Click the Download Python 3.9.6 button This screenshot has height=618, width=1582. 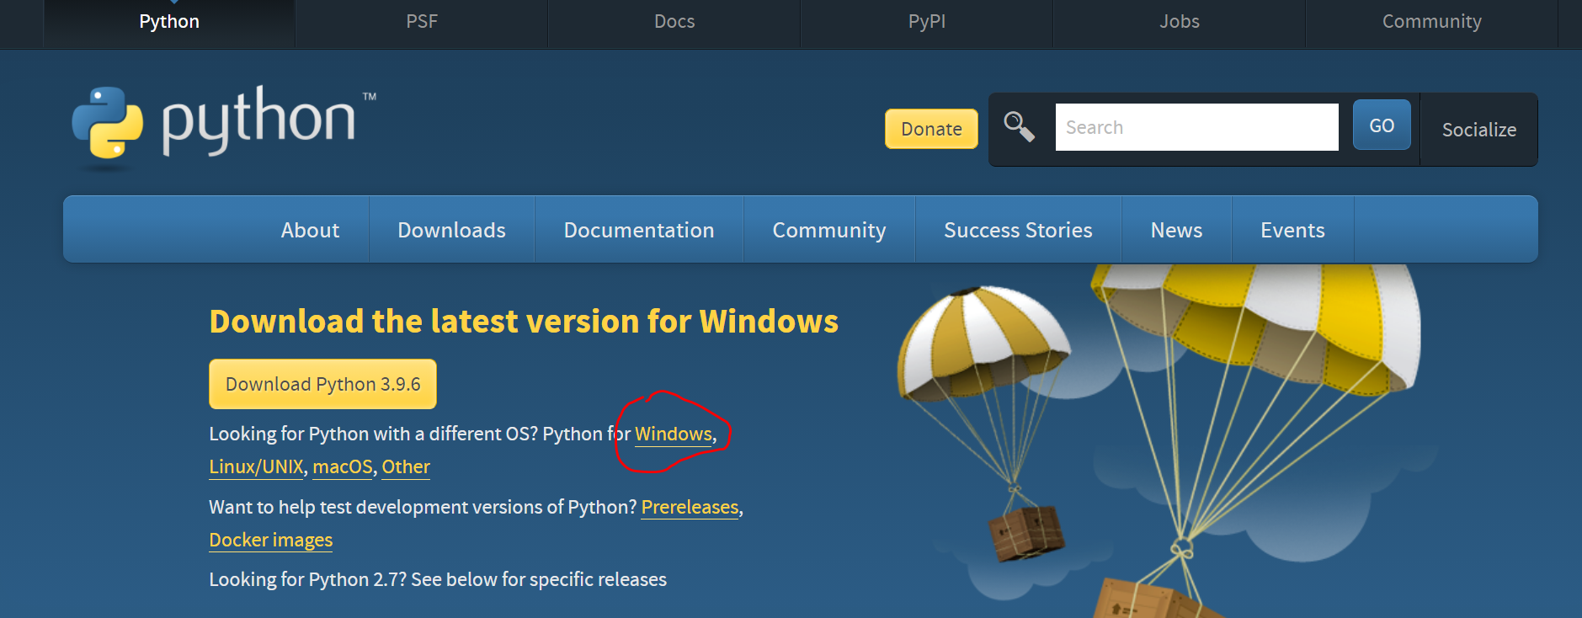pos(322,384)
